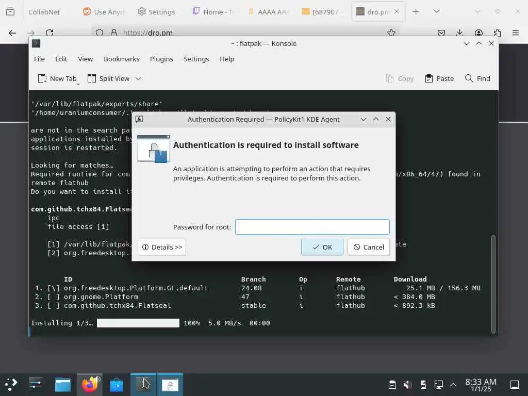Confirm authentication with OK button
The height and width of the screenshot is (396, 528).
tap(322, 247)
